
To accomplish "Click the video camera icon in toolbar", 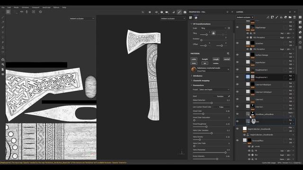I will click(x=167, y=12).
